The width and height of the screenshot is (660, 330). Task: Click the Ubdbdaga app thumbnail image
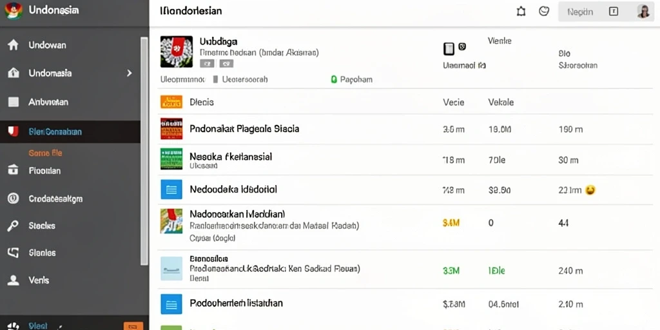point(177,52)
